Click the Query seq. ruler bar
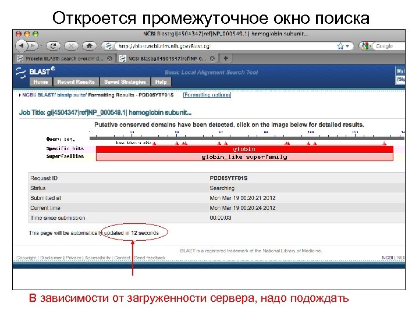 click(x=247, y=138)
